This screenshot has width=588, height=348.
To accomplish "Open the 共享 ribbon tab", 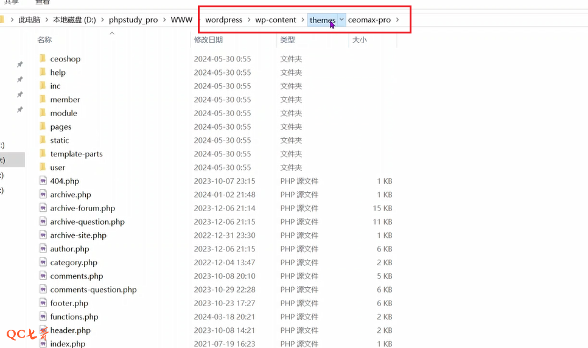I will 12,2.
